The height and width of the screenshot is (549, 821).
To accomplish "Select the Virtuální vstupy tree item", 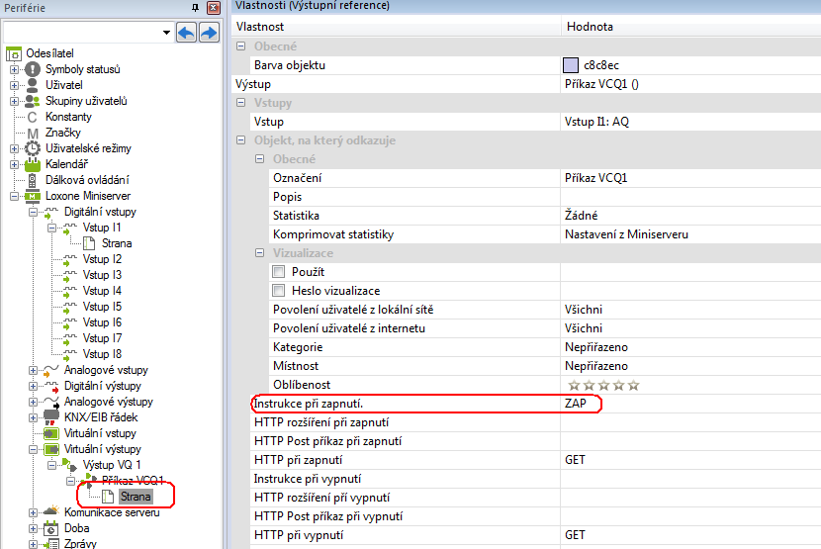I will coord(100,433).
